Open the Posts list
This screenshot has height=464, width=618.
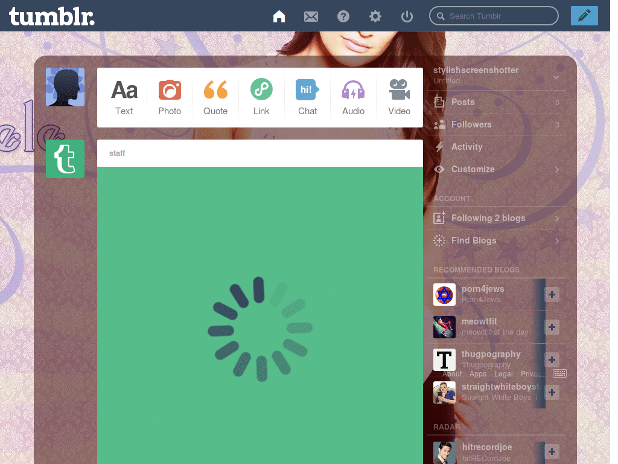(497, 102)
